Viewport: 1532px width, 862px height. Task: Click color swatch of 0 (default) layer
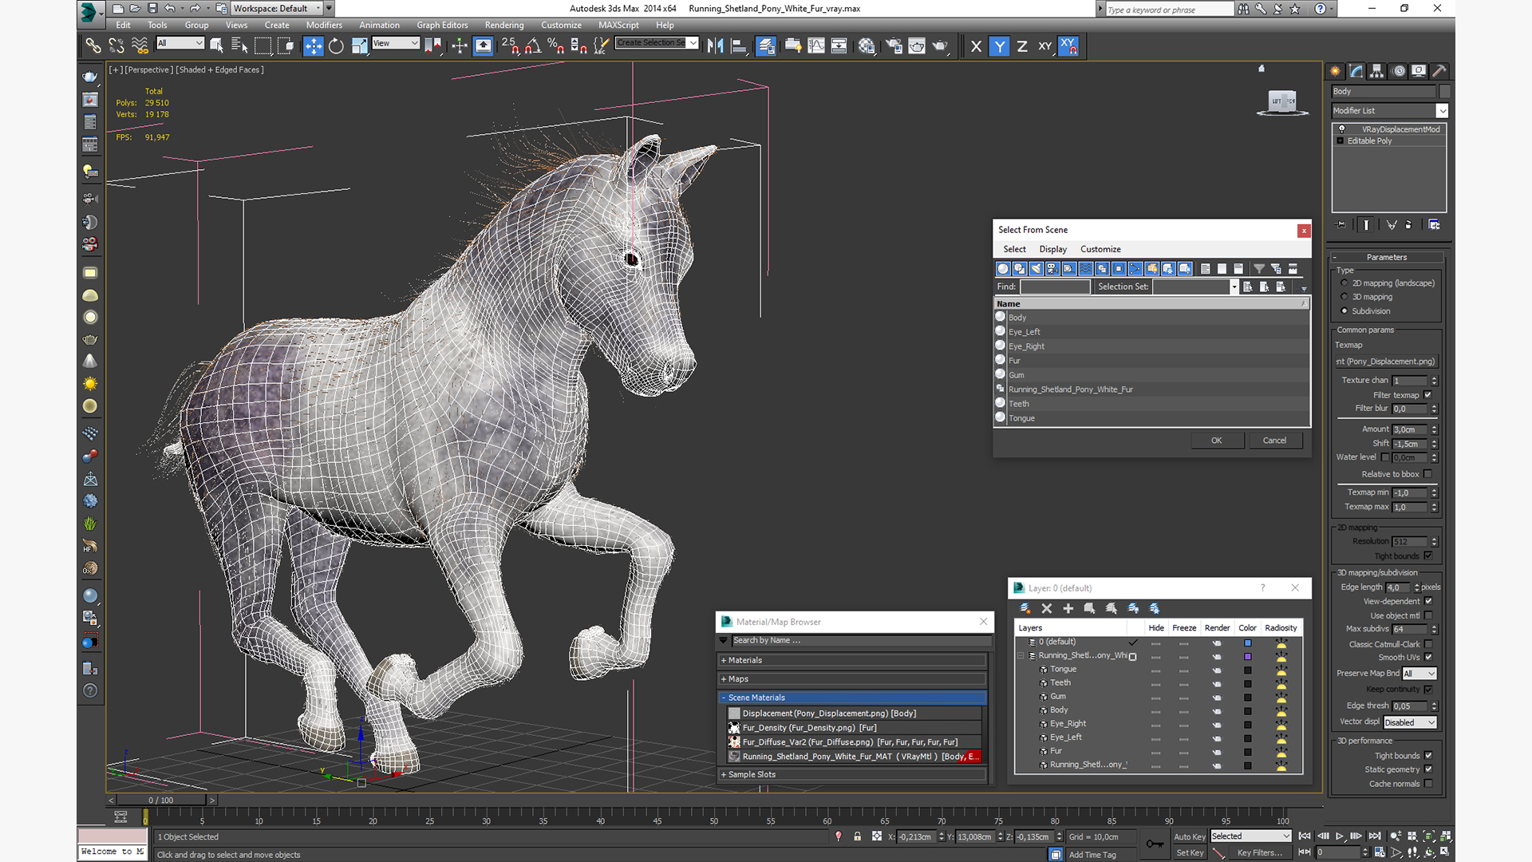(x=1248, y=643)
